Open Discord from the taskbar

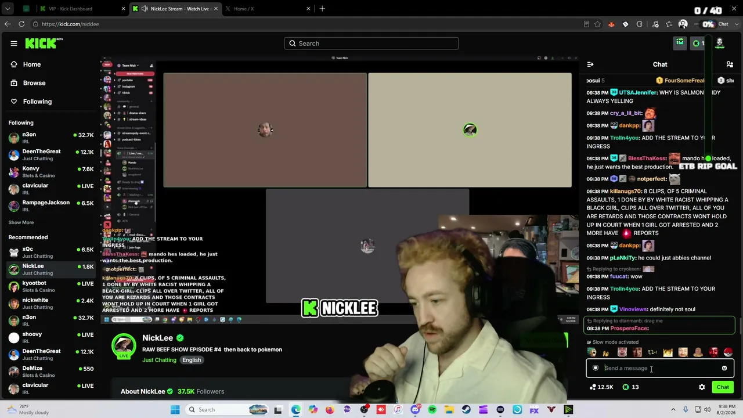tap(415, 410)
